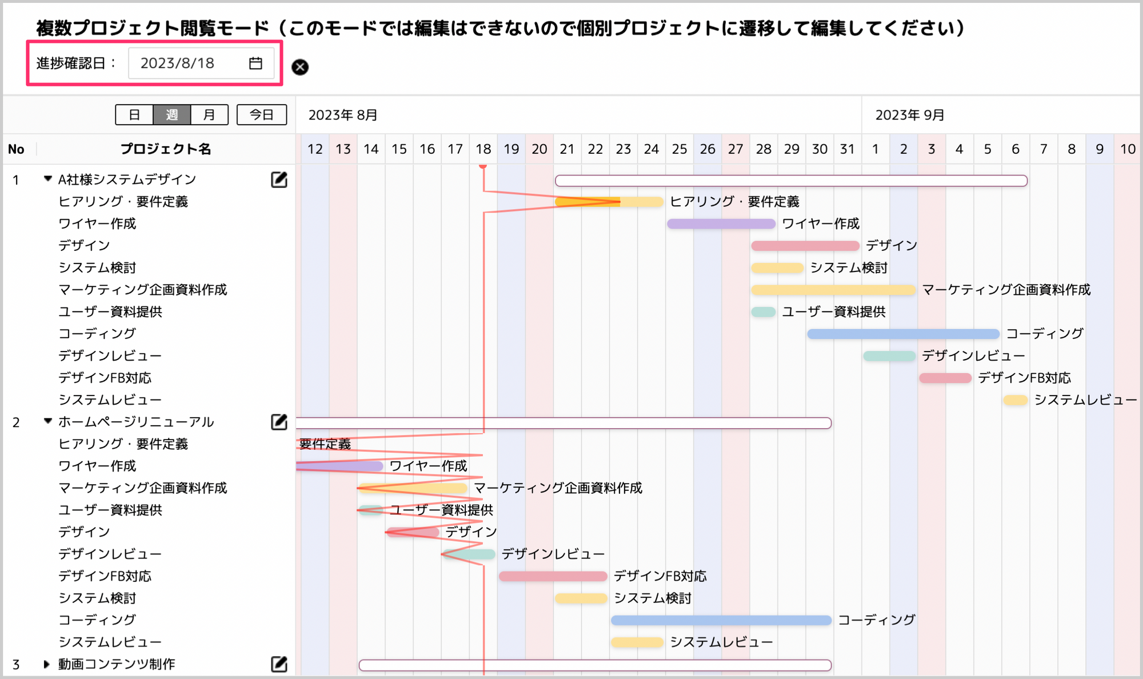Click project 2 pink デザインFB対応 bar
The width and height of the screenshot is (1143, 679).
[553, 576]
